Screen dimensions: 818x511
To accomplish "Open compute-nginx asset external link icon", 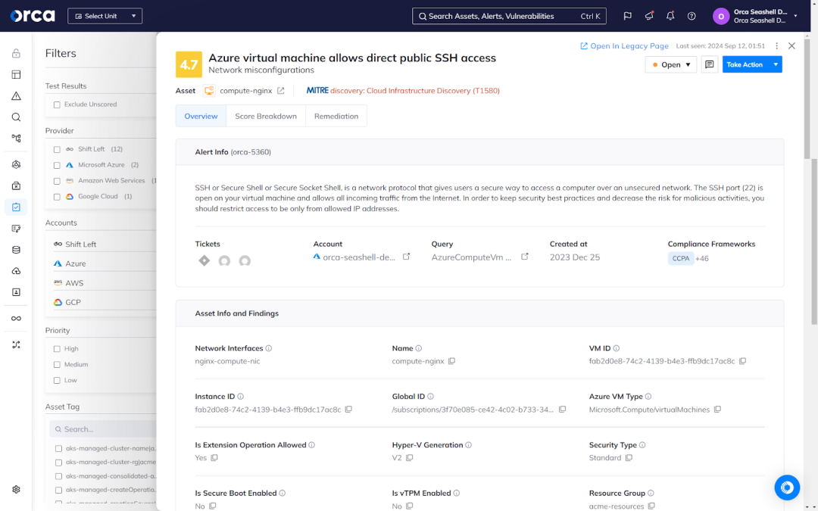I will pos(281,91).
